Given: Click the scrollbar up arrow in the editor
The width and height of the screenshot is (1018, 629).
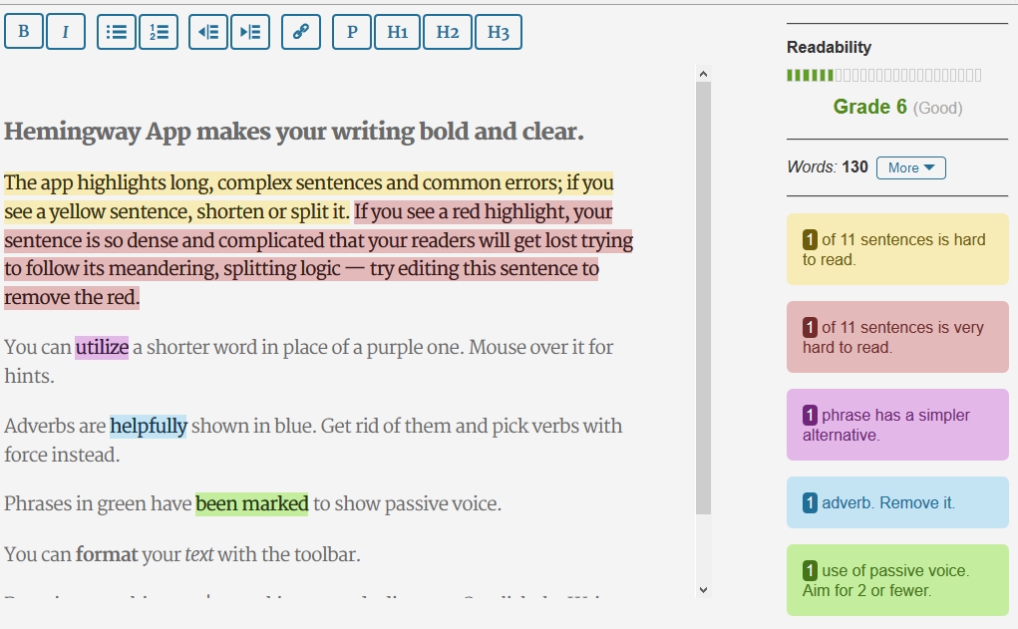Looking at the screenshot, I should (x=703, y=74).
